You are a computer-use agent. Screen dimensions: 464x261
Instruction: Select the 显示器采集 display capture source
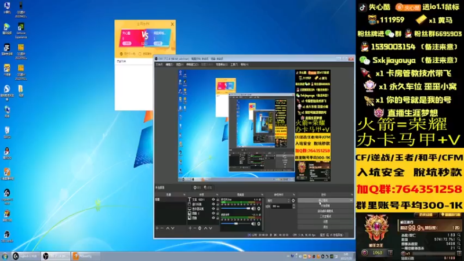203,209
